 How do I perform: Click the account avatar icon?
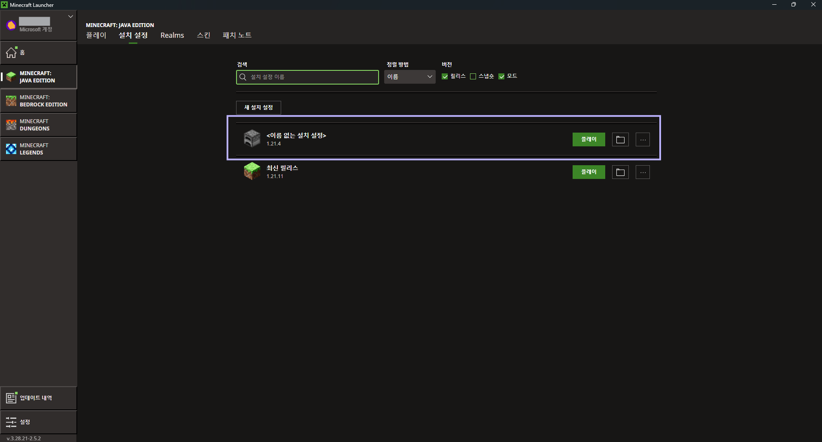click(11, 25)
